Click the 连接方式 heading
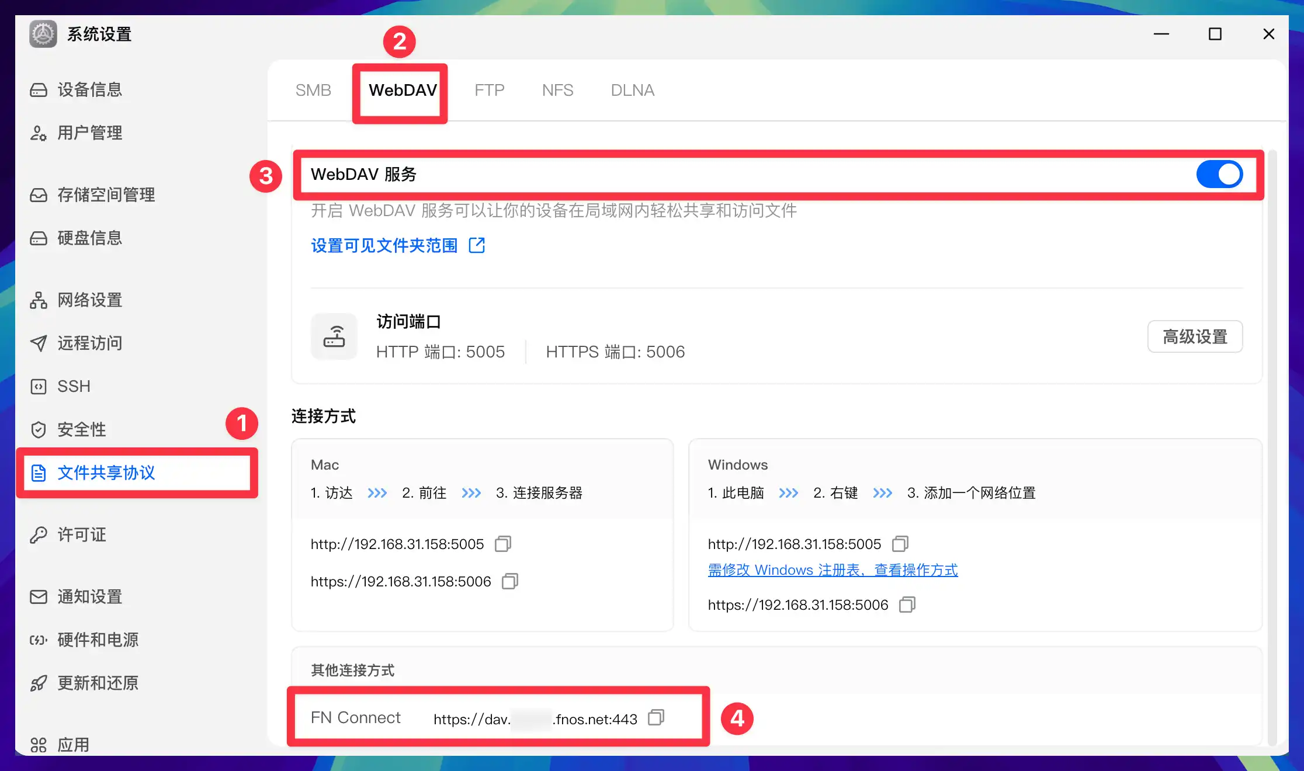Viewport: 1304px width, 771px height. click(323, 416)
